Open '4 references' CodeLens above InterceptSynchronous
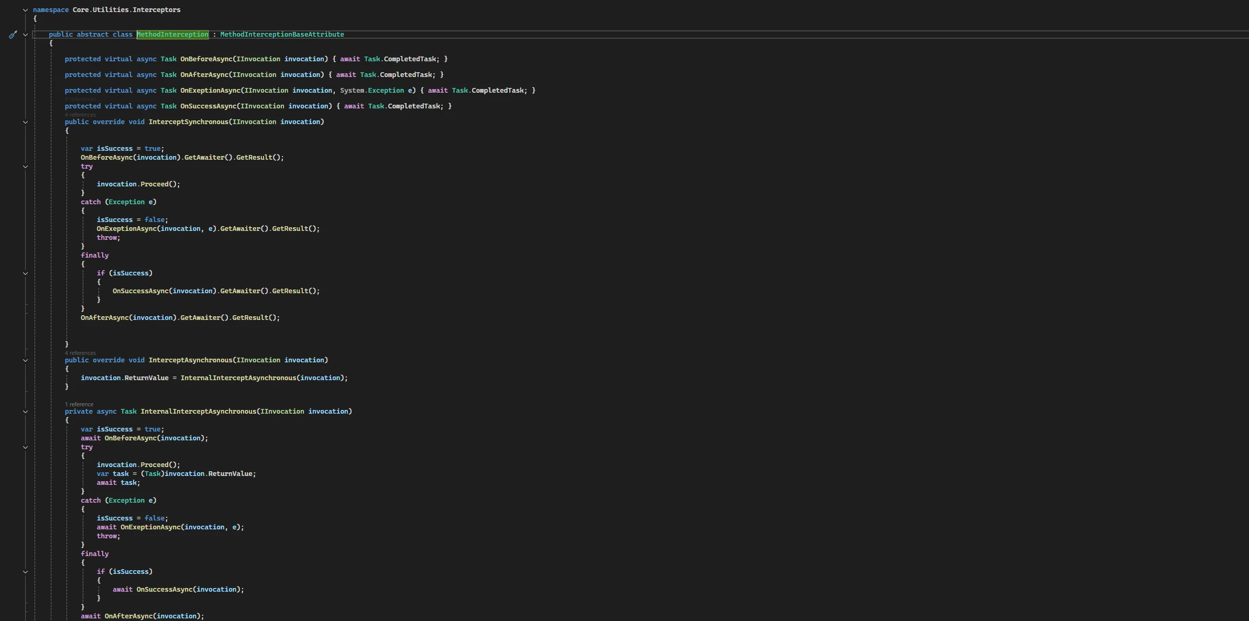 [x=80, y=115]
